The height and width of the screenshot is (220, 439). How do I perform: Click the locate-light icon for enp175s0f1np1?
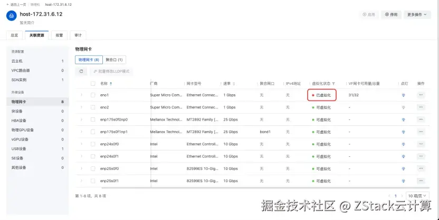tap(404, 132)
